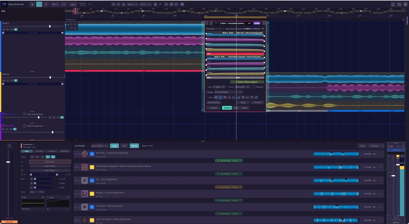
Task: Open EDM preset dropdown in master panel
Action: 394,146
